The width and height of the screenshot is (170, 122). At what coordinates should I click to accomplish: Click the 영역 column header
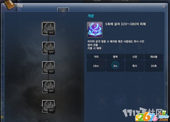(115, 57)
